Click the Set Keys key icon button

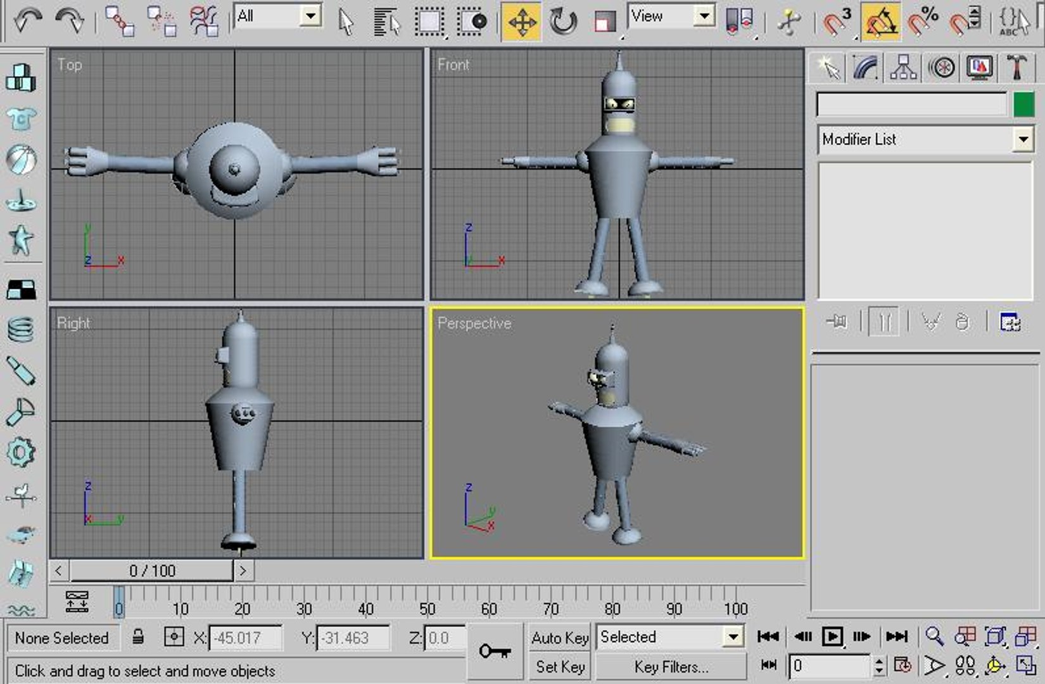pyautogui.click(x=495, y=651)
